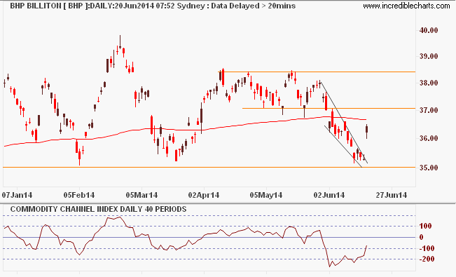Click the Commodity Channel Index panel title
The height and width of the screenshot is (277, 456).
[x=98, y=209]
